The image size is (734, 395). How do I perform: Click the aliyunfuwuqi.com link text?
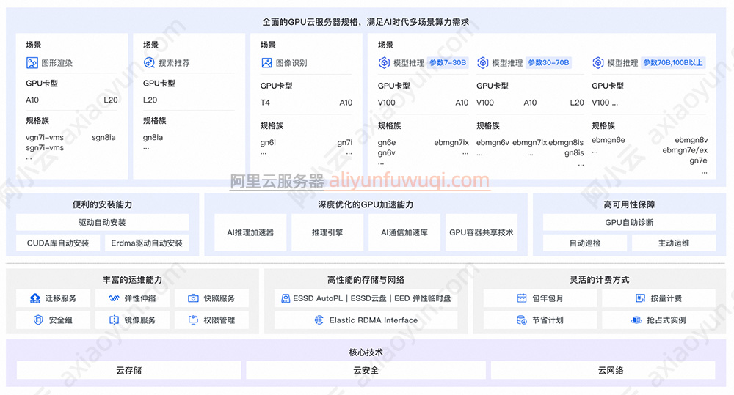(x=409, y=180)
